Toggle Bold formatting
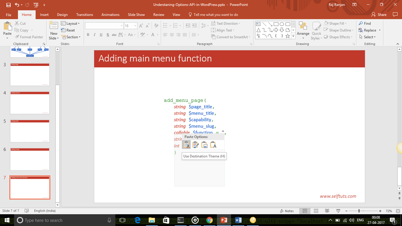402x226 pixels. pos(88,35)
